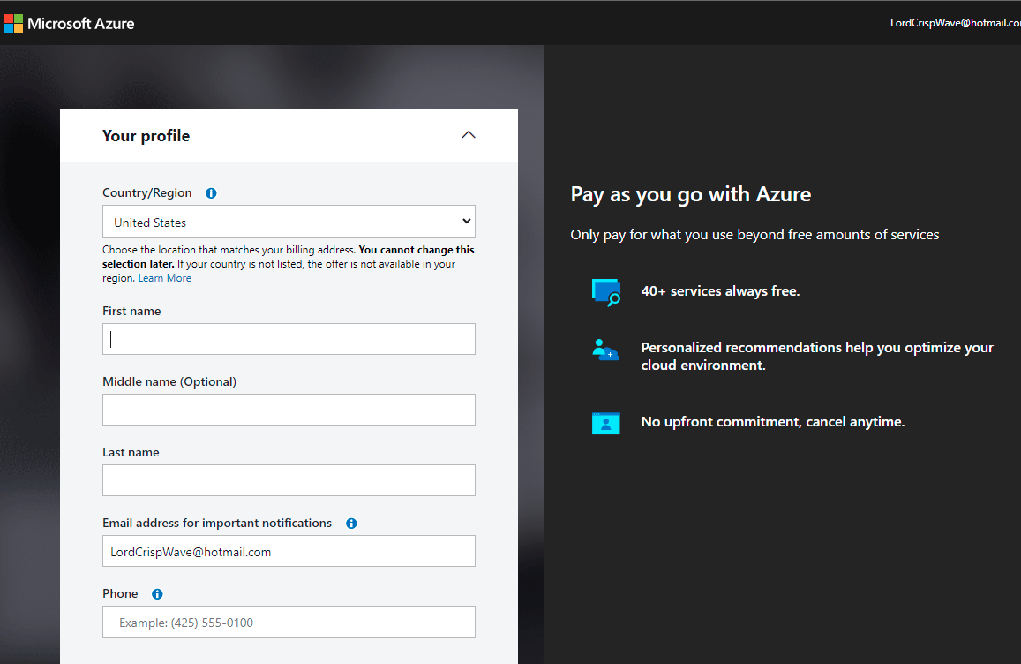The height and width of the screenshot is (664, 1021).
Task: Click Email address for important notifications label
Action: point(217,524)
